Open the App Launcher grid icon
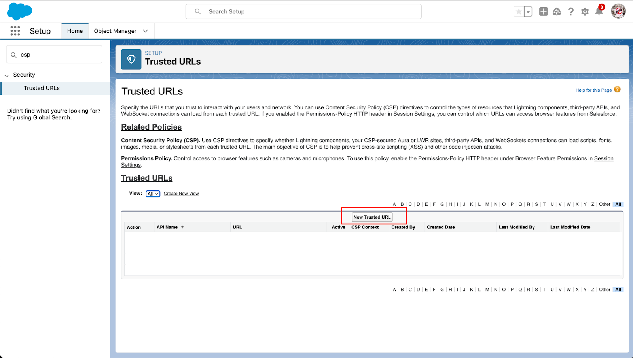 15,31
